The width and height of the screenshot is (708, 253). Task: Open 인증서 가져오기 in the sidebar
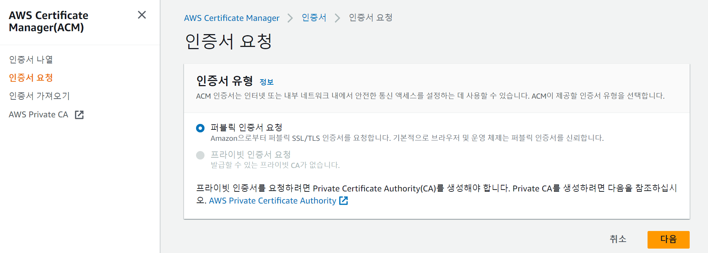[x=39, y=96]
